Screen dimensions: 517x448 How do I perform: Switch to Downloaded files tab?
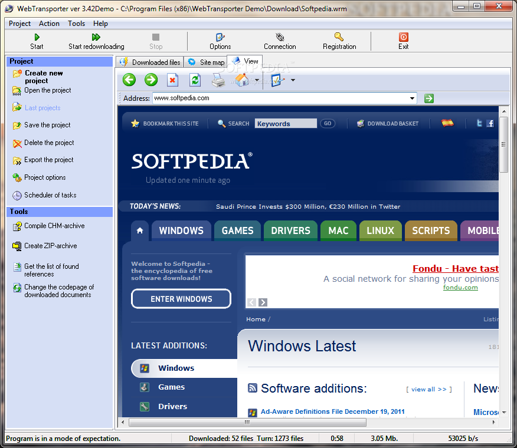coord(150,62)
